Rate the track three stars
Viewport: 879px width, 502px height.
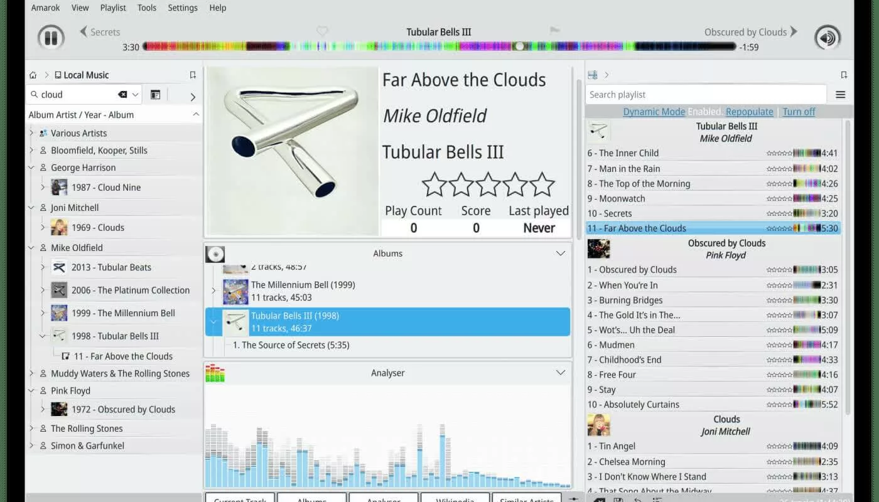[488, 185]
